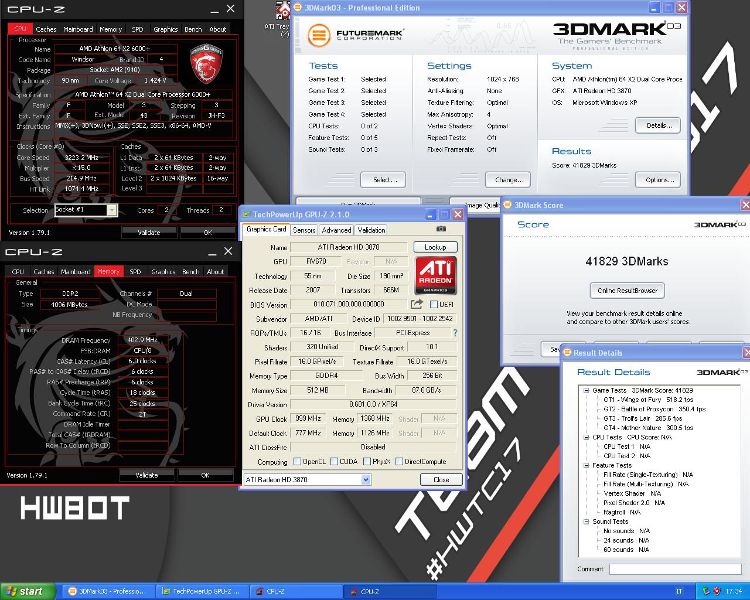Open the About tab in lower CPU-Z
This screenshot has height=600, width=750.
point(216,271)
